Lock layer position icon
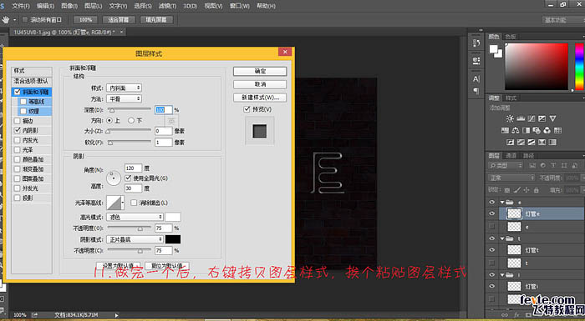The width and height of the screenshot is (585, 321). pyautogui.click(x=526, y=190)
